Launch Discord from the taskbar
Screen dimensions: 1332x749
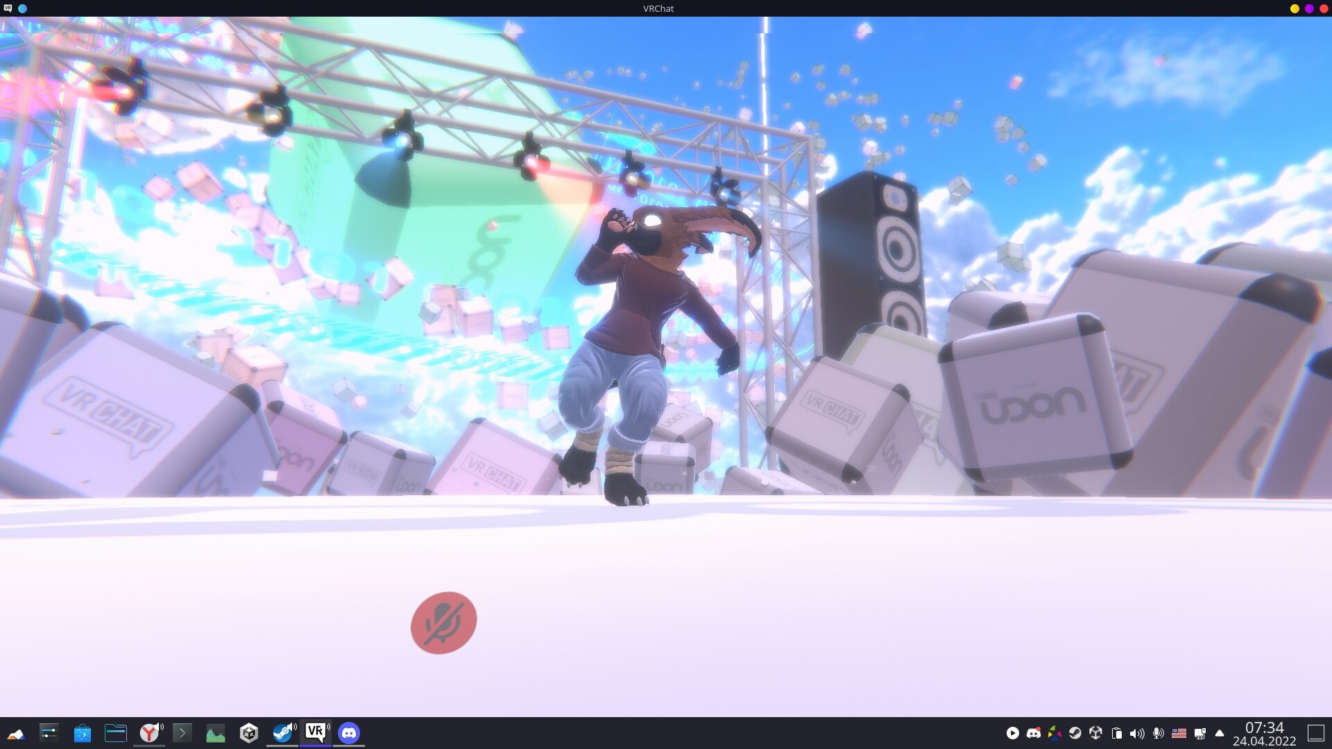pyautogui.click(x=349, y=732)
